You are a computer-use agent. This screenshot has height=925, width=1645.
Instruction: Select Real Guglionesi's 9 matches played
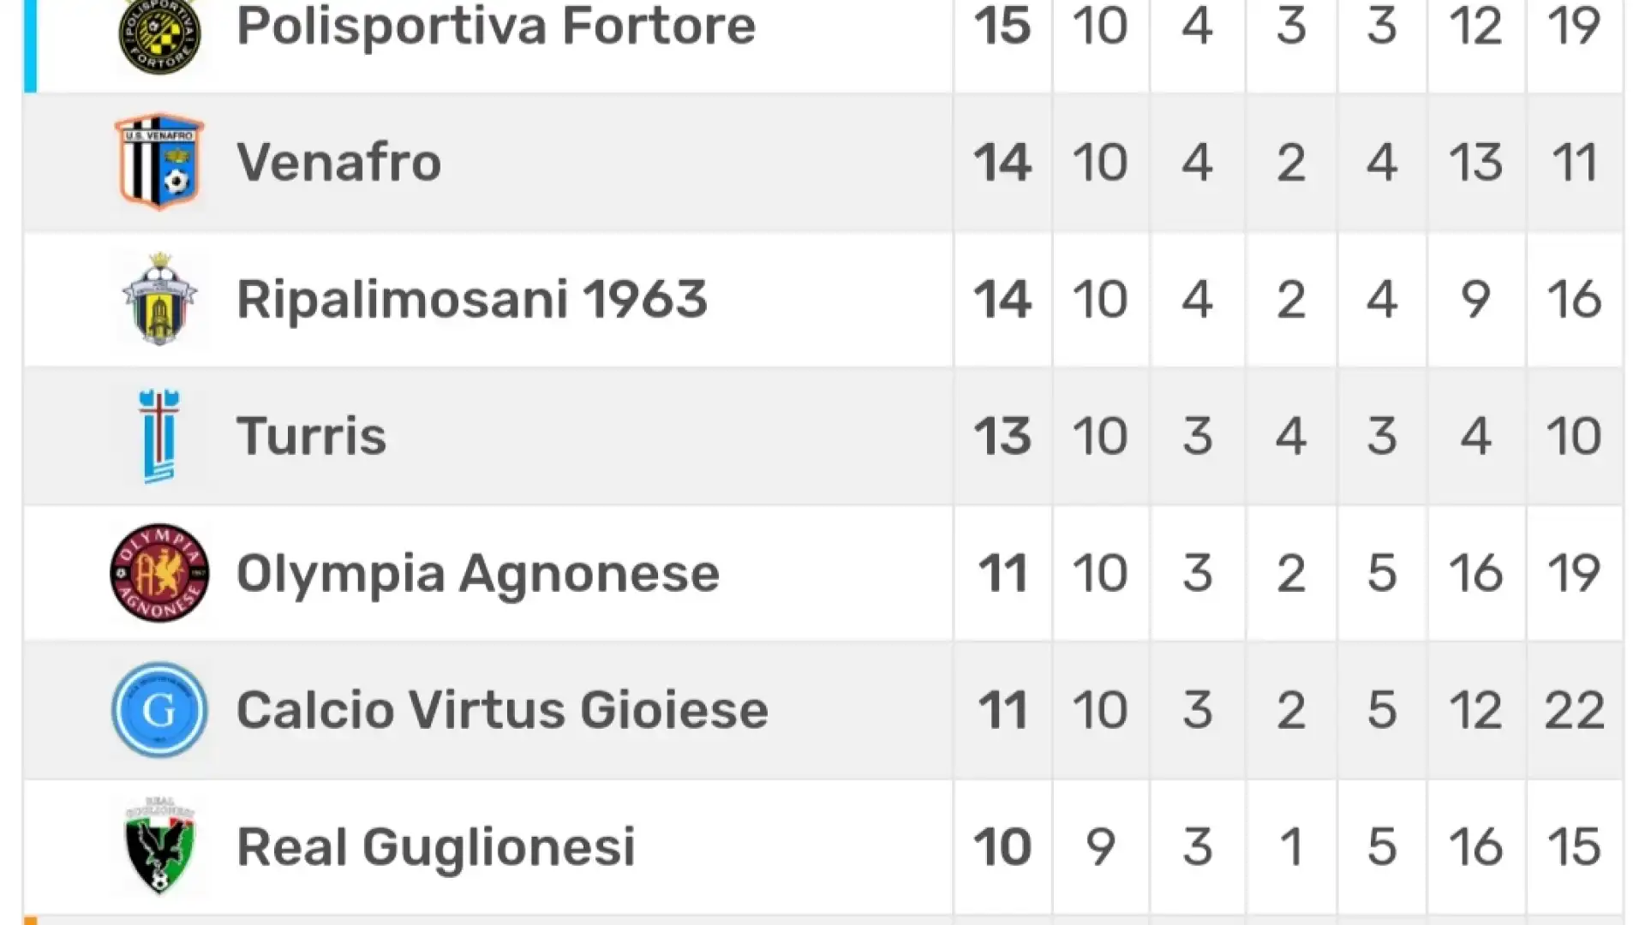[1100, 847]
